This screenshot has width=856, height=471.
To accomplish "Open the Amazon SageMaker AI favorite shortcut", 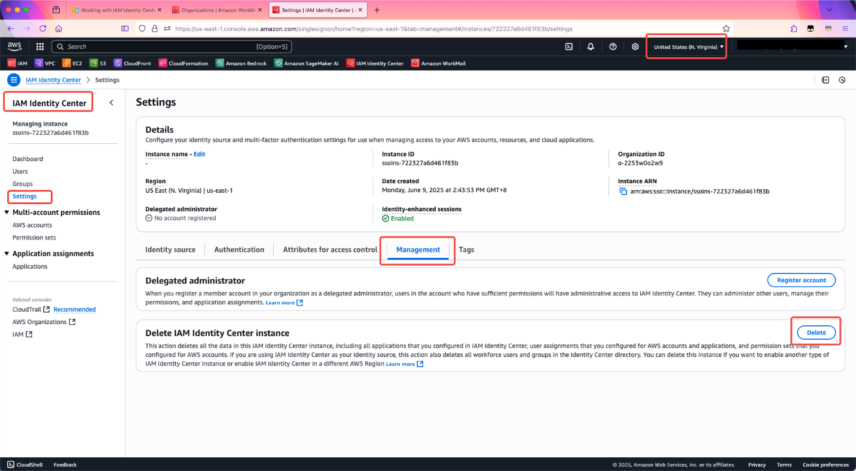I will pyautogui.click(x=307, y=63).
